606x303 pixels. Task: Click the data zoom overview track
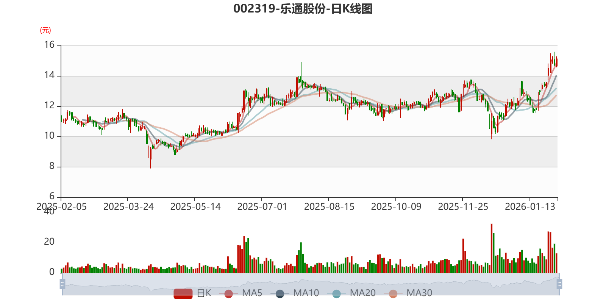point(311,284)
